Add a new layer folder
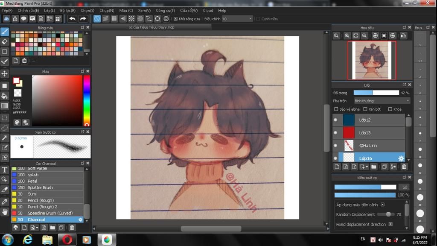This screenshot has height=246, width=437. 374,167
